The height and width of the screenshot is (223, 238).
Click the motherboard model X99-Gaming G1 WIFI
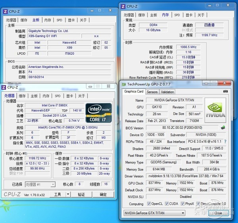click(x=54, y=36)
